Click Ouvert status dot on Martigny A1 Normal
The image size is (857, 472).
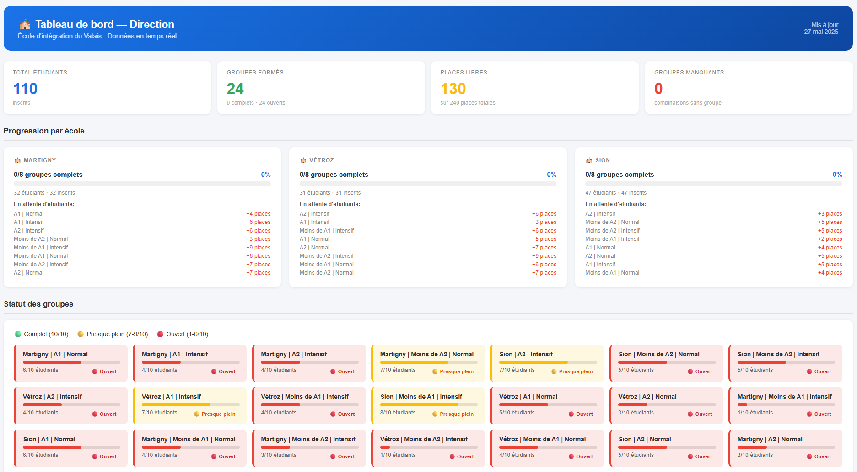pos(95,371)
